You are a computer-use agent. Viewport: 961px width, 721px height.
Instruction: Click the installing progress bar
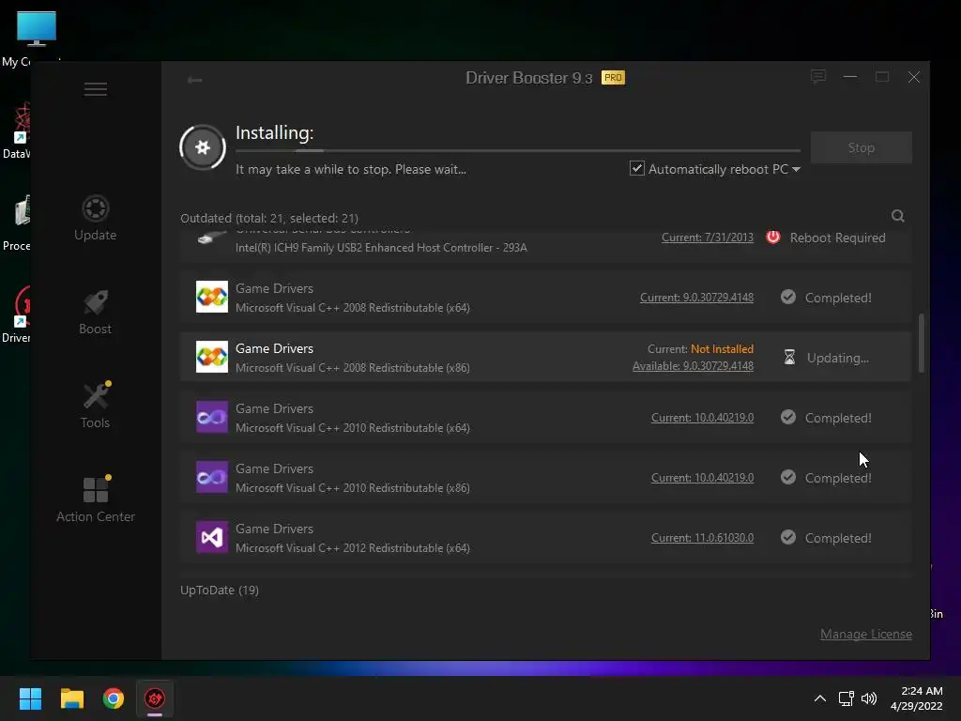(518, 150)
